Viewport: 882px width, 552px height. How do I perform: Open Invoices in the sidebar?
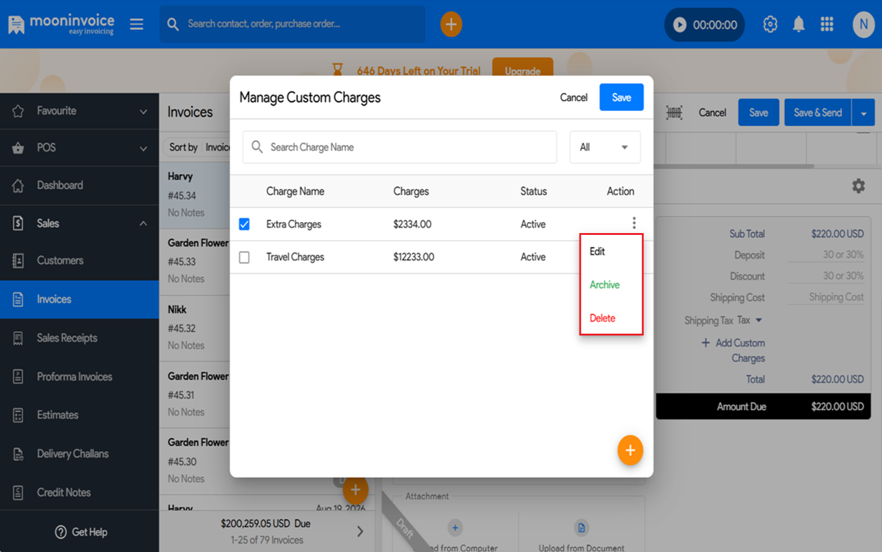click(79, 299)
